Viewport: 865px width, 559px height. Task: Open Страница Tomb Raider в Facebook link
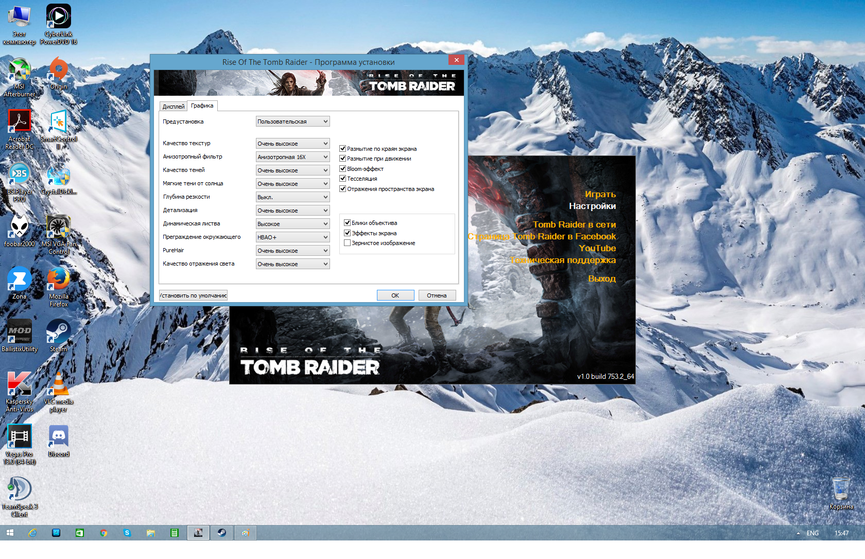[x=542, y=236]
